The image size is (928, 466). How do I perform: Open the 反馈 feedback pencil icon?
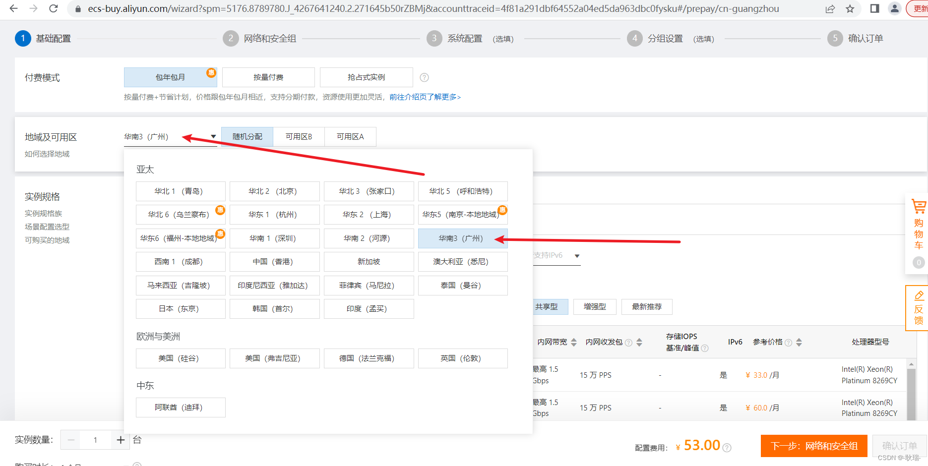(x=919, y=295)
